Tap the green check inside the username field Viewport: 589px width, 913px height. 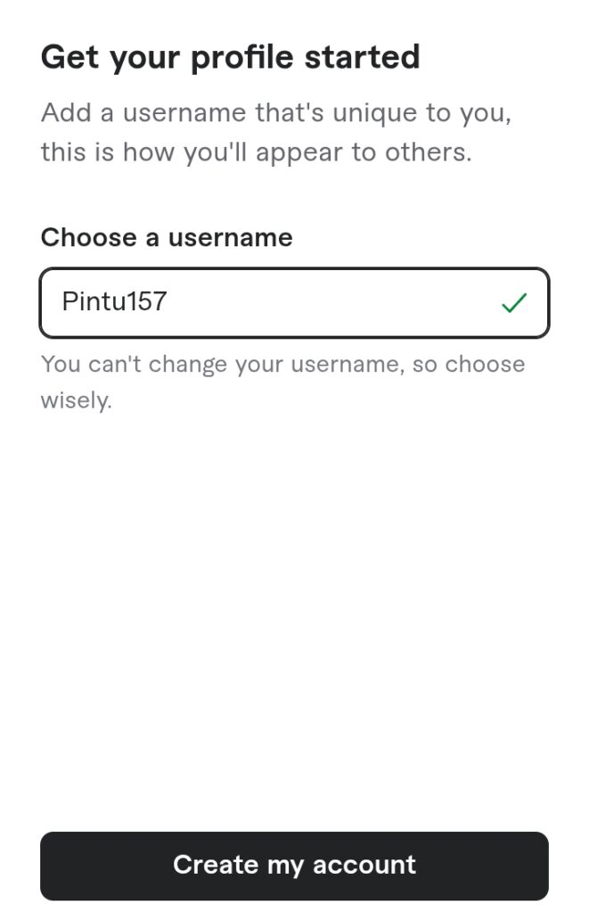pos(514,303)
